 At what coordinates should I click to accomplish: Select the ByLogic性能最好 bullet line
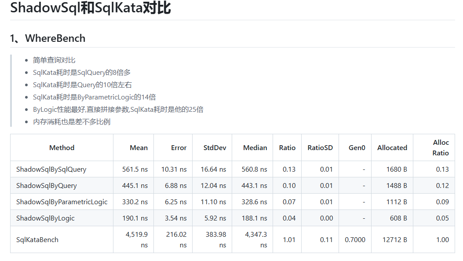118,110
